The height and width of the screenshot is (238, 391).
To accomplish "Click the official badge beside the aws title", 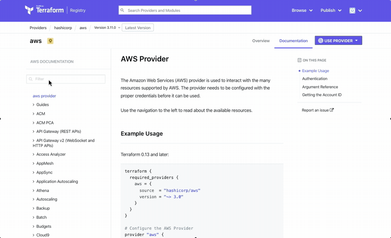I will click(x=50, y=41).
